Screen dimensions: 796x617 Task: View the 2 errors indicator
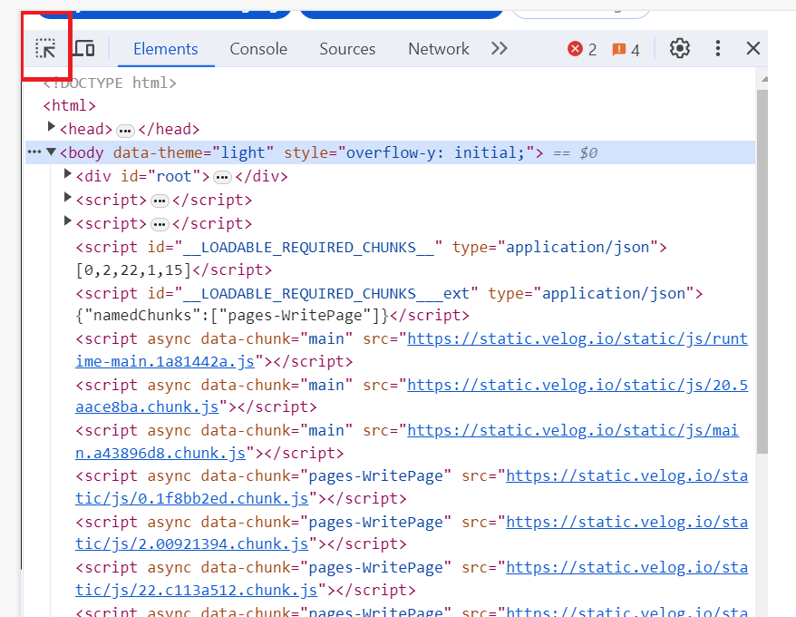coord(582,49)
